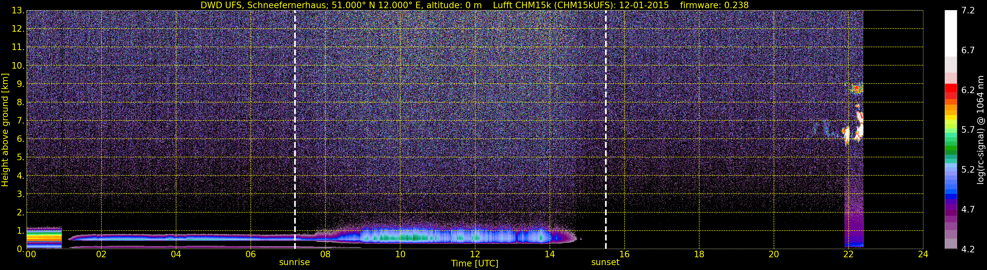This screenshot has width=987, height=270.
Task: Click the "firmware: 0.238" text in the title
Action: pos(714,5)
